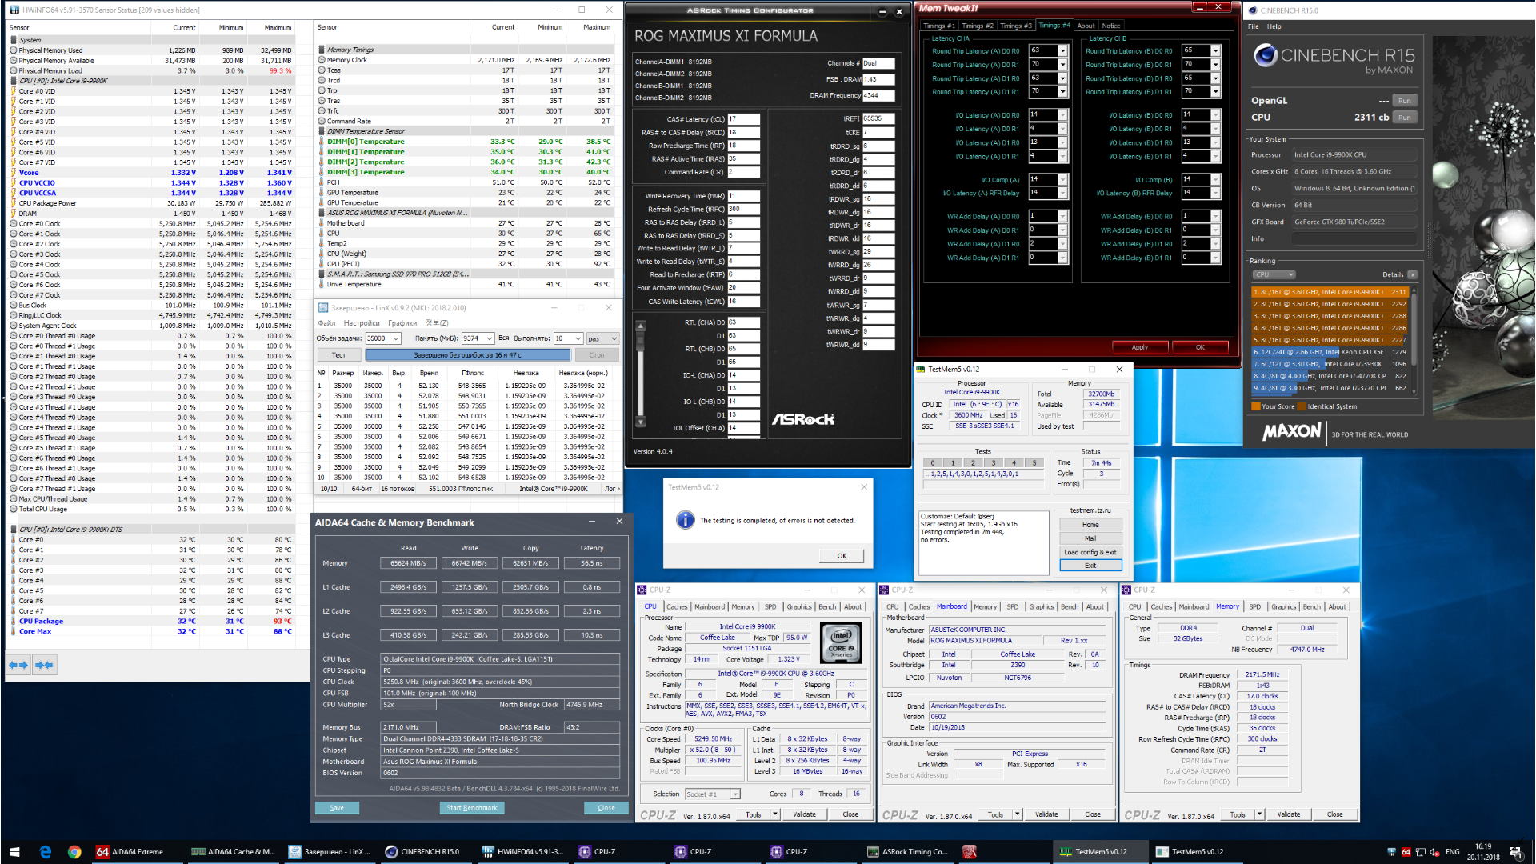Switch to Caches tab in first CPU-Z window
Viewport: 1536px width, 864px height.
click(677, 607)
